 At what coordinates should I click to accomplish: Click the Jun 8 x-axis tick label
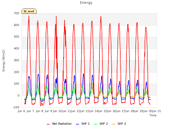coord(39,111)
